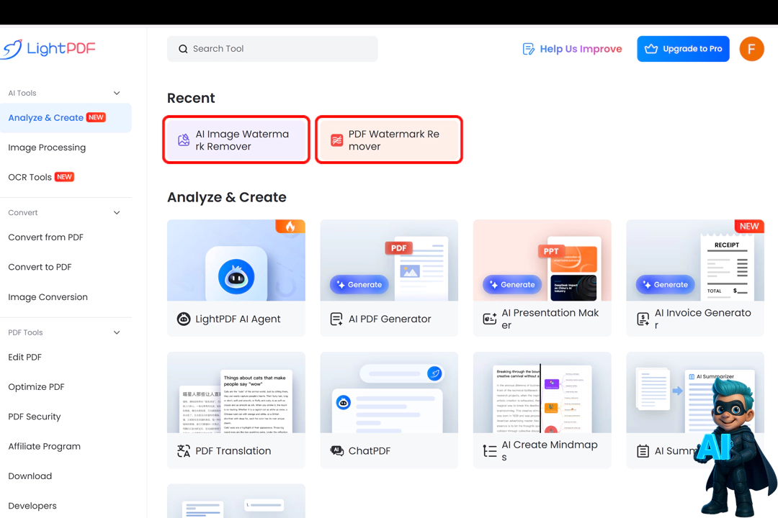Image resolution: width=778 pixels, height=518 pixels.
Task: Click the AI Invoice Generator icon
Action: (643, 319)
